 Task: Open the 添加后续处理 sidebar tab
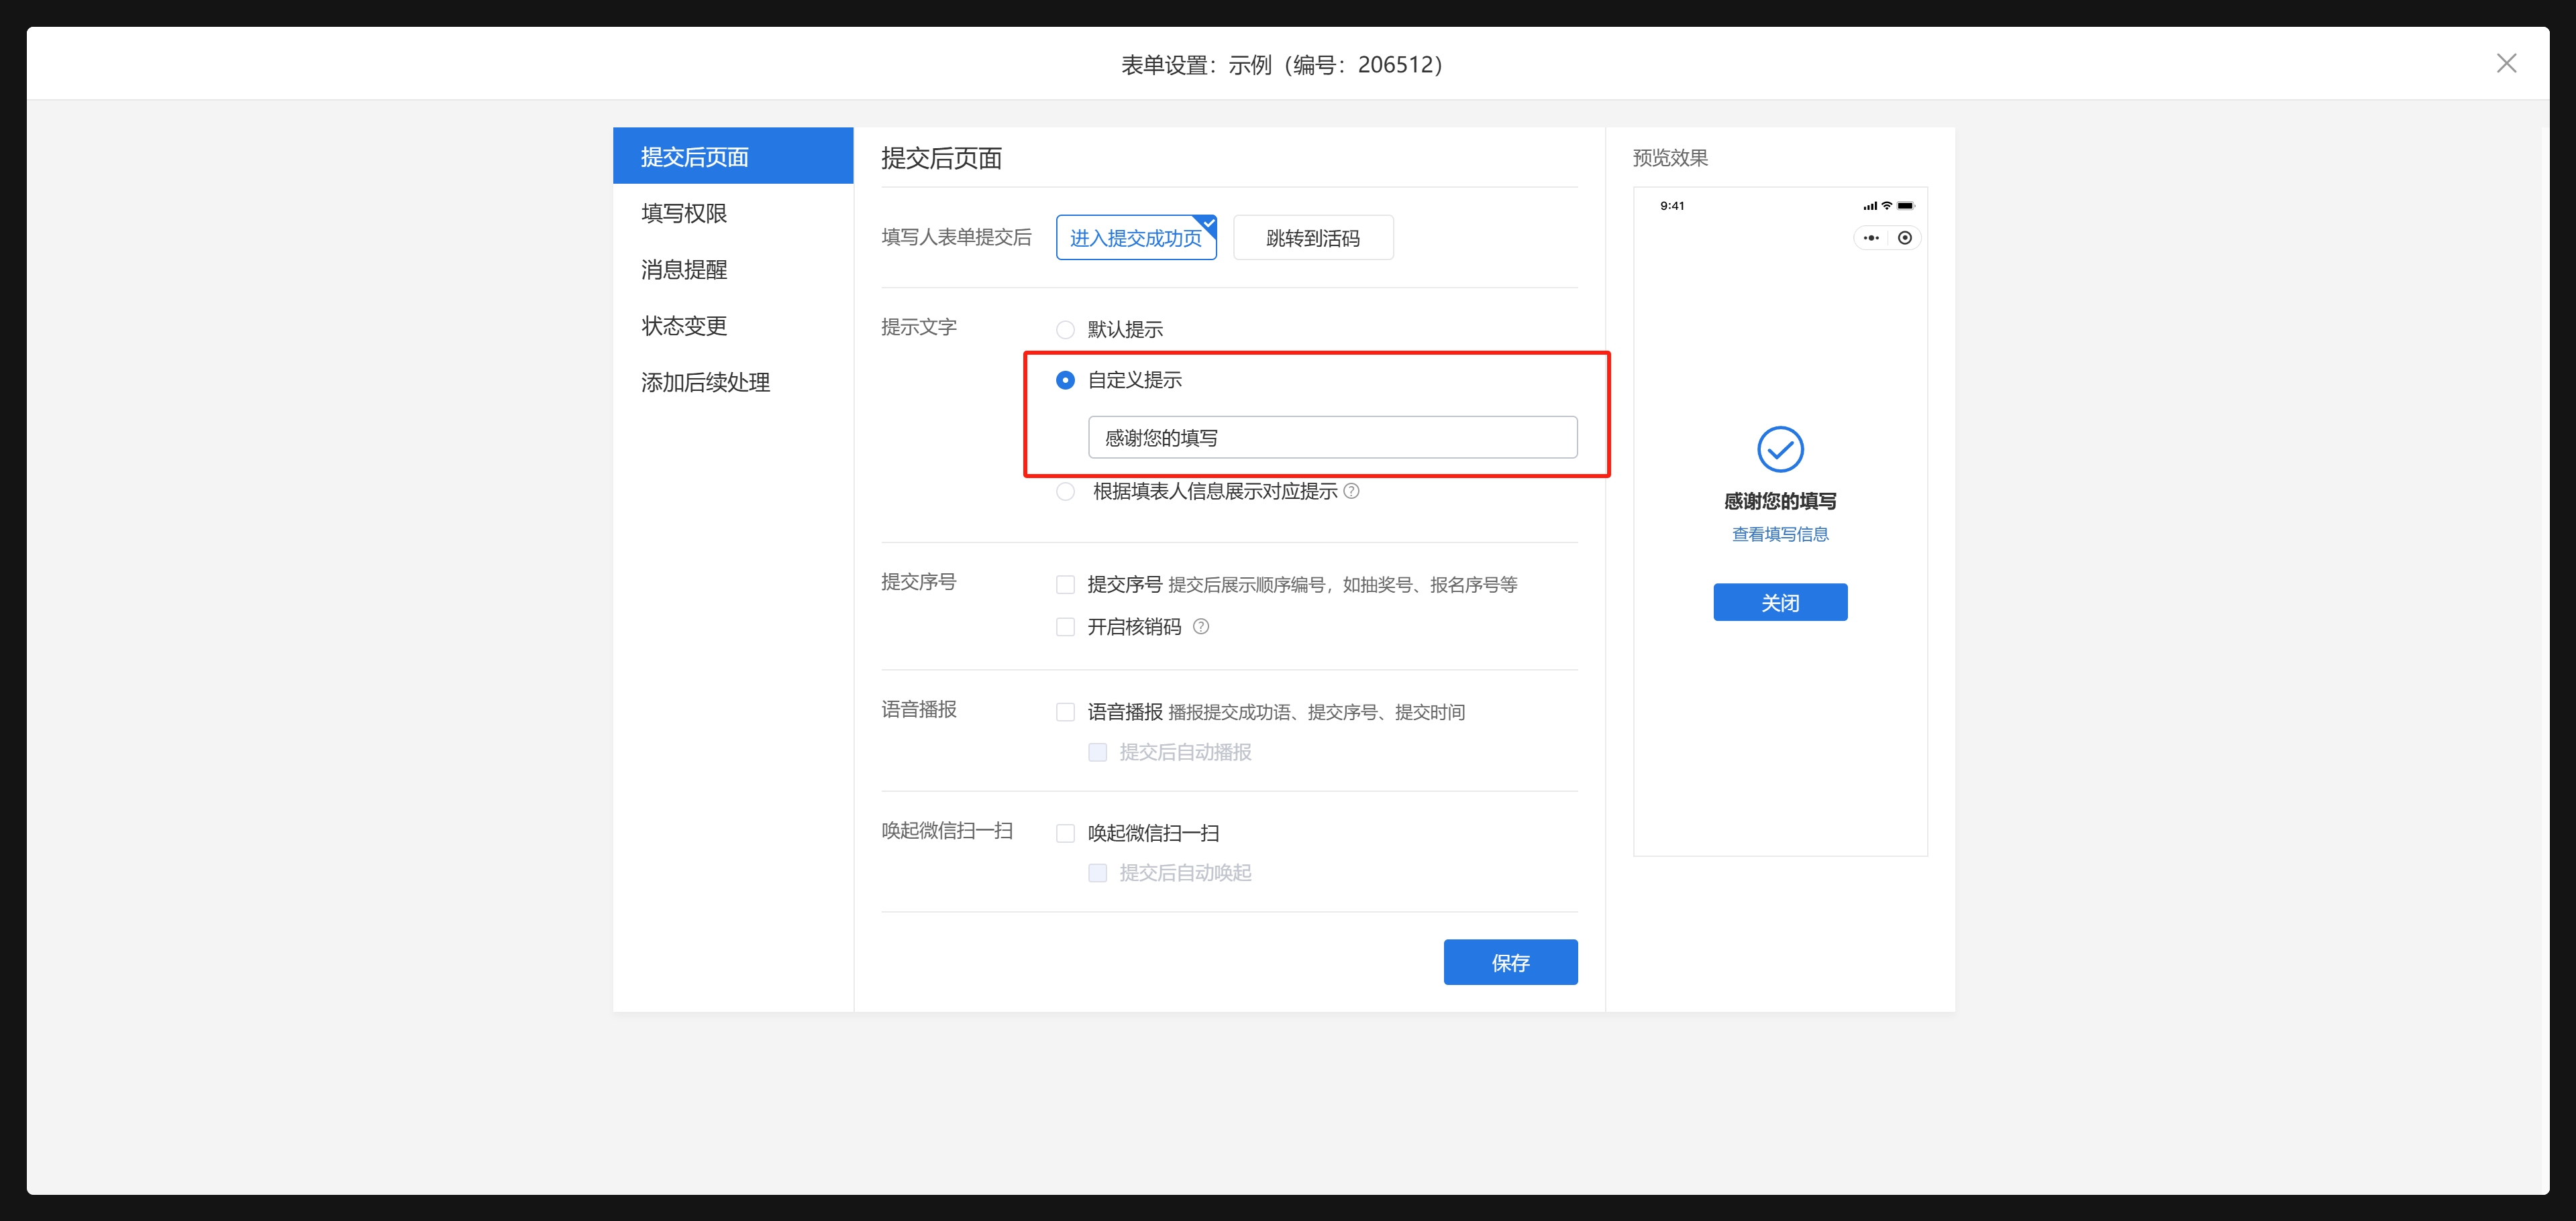[733, 382]
